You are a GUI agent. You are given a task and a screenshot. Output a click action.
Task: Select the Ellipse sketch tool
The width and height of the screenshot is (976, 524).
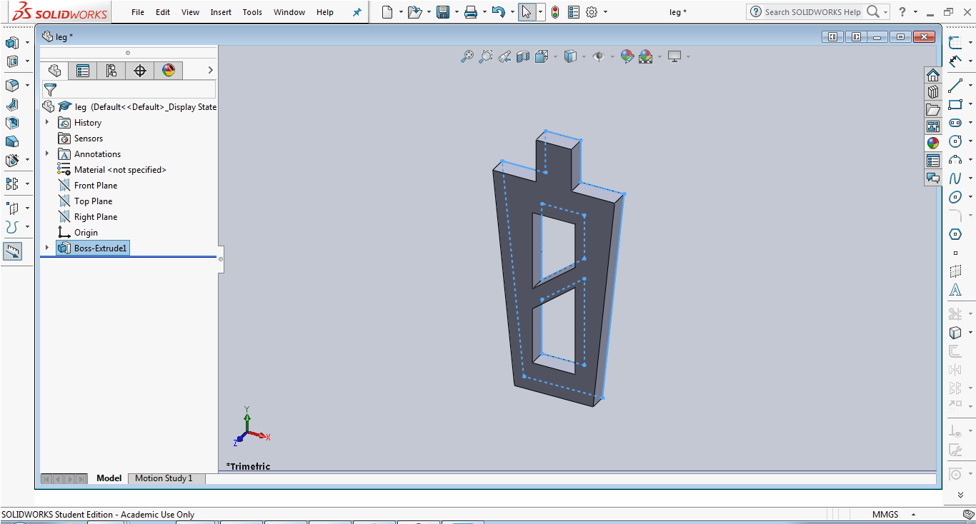click(x=955, y=197)
